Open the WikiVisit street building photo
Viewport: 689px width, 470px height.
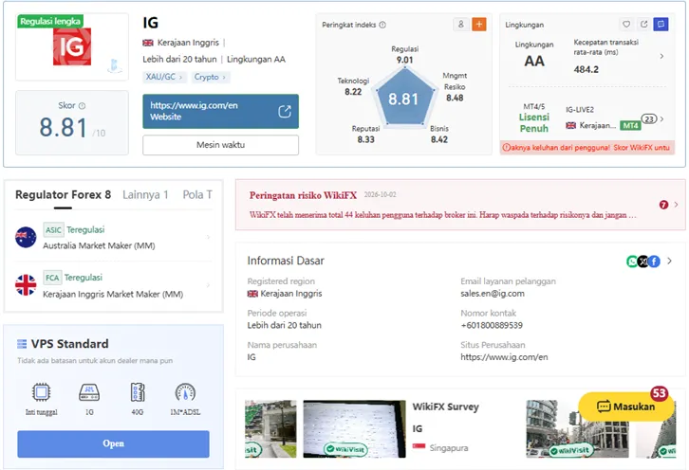[x=577, y=428]
